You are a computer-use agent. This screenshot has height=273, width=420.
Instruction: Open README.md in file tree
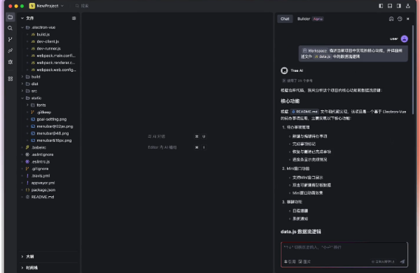coord(42,197)
